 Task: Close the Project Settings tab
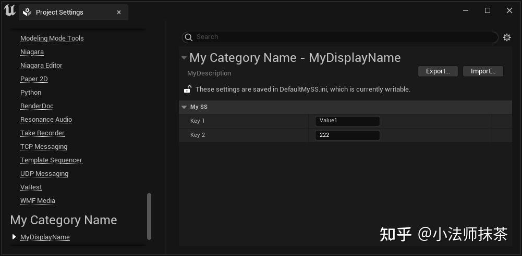point(119,12)
